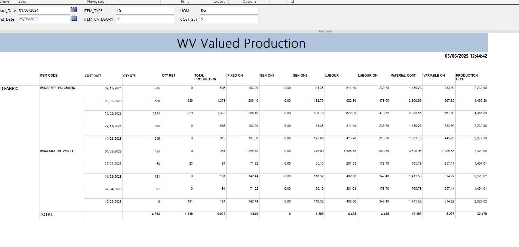519x247 pixels.
Task: Click the GEN OH2 column header
Action: tap(300, 76)
